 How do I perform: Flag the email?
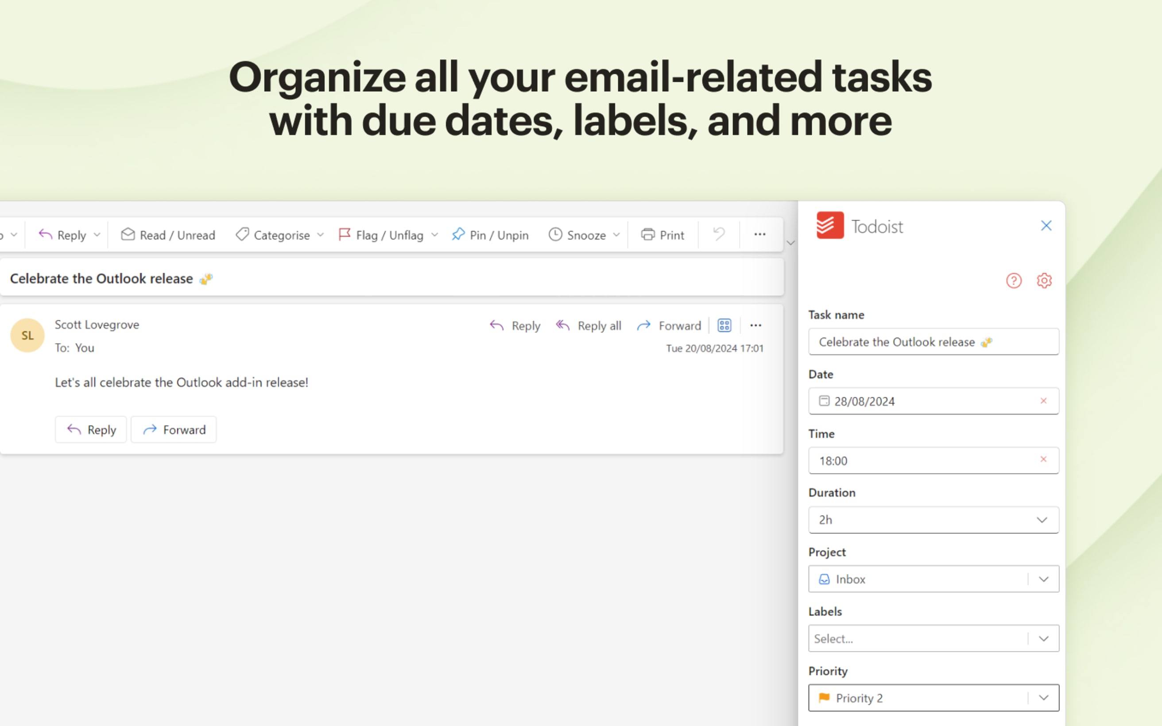click(382, 235)
